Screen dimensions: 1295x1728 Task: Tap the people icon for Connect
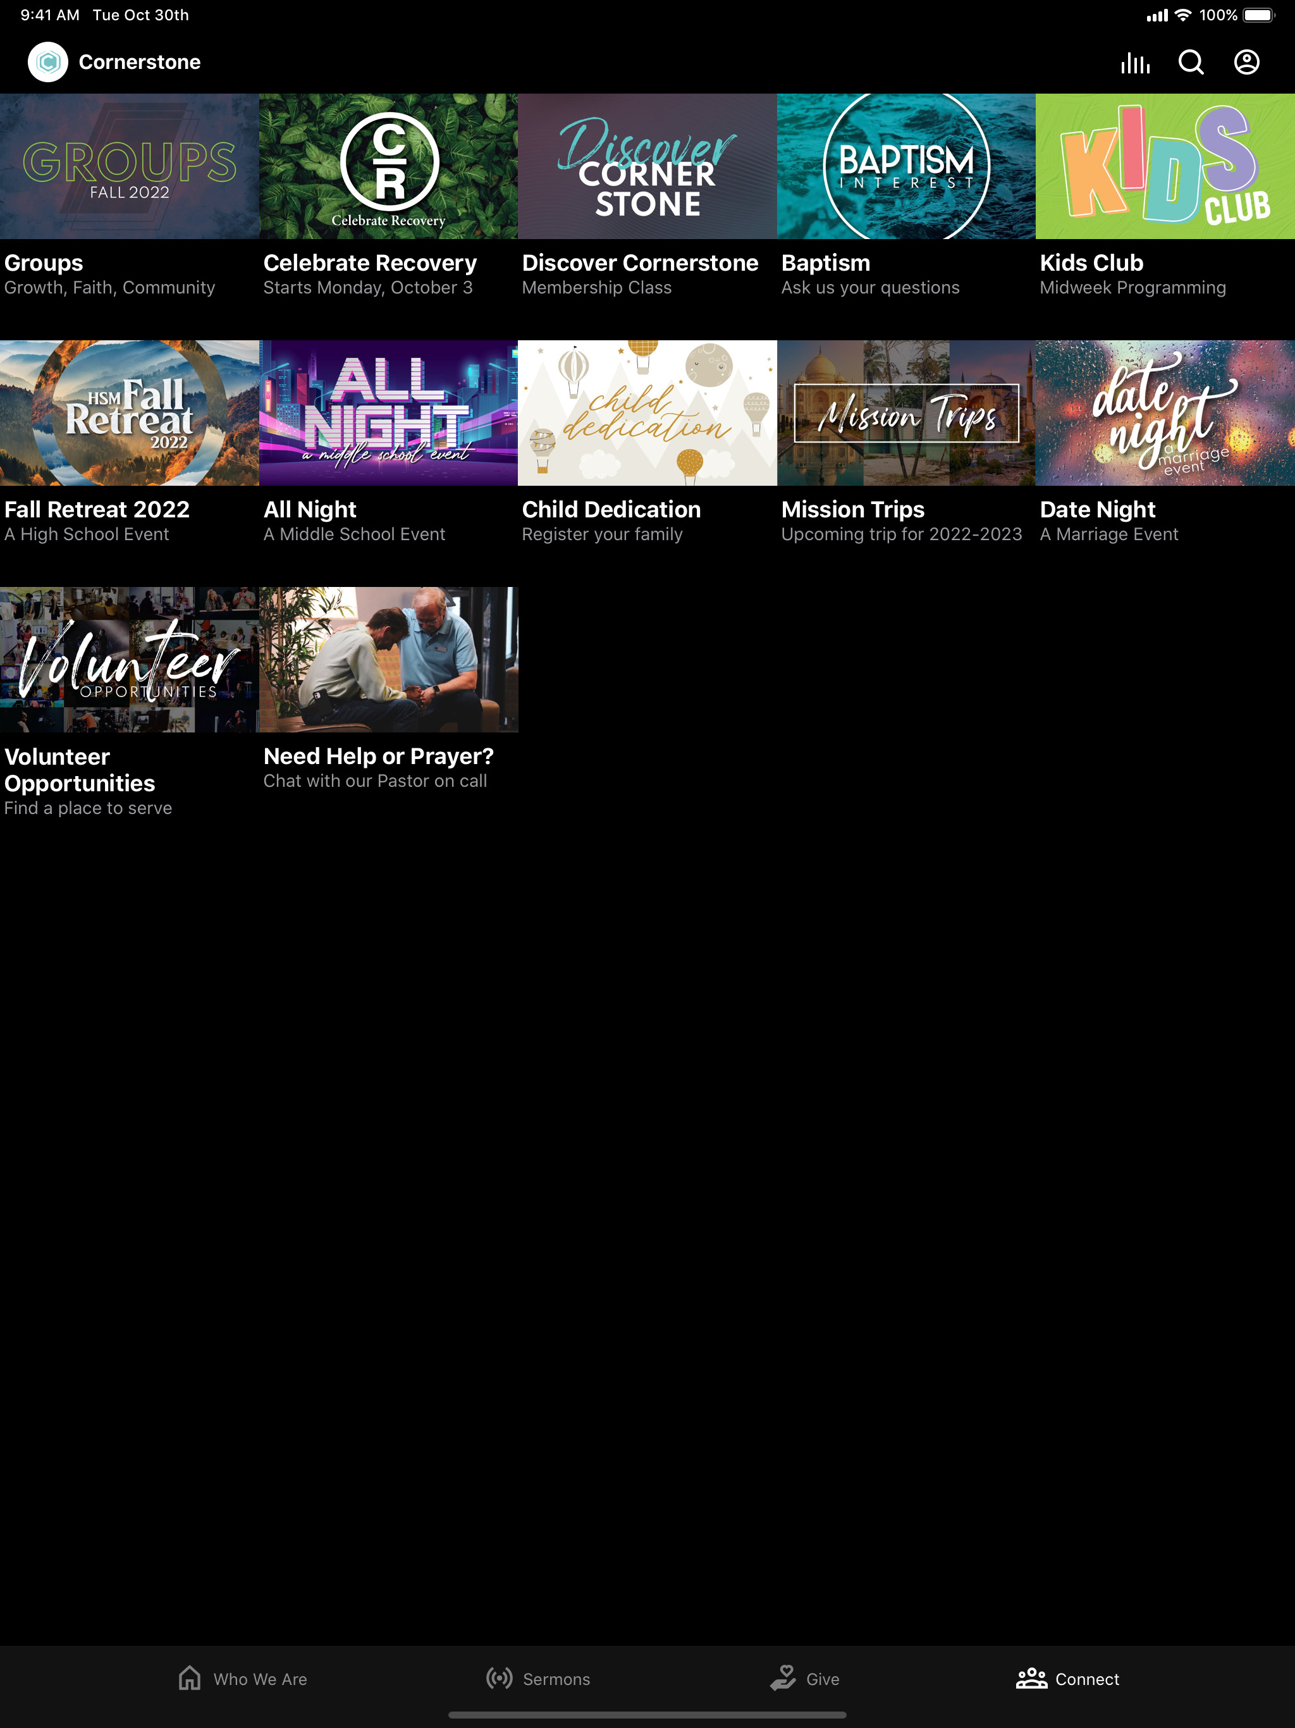[1032, 1678]
